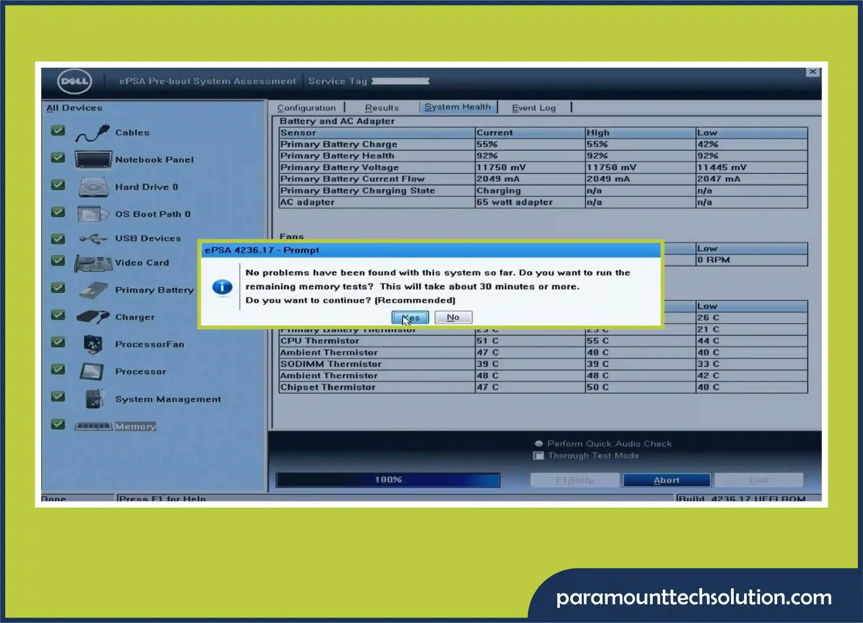Toggle the Charger checkbox

58,315
